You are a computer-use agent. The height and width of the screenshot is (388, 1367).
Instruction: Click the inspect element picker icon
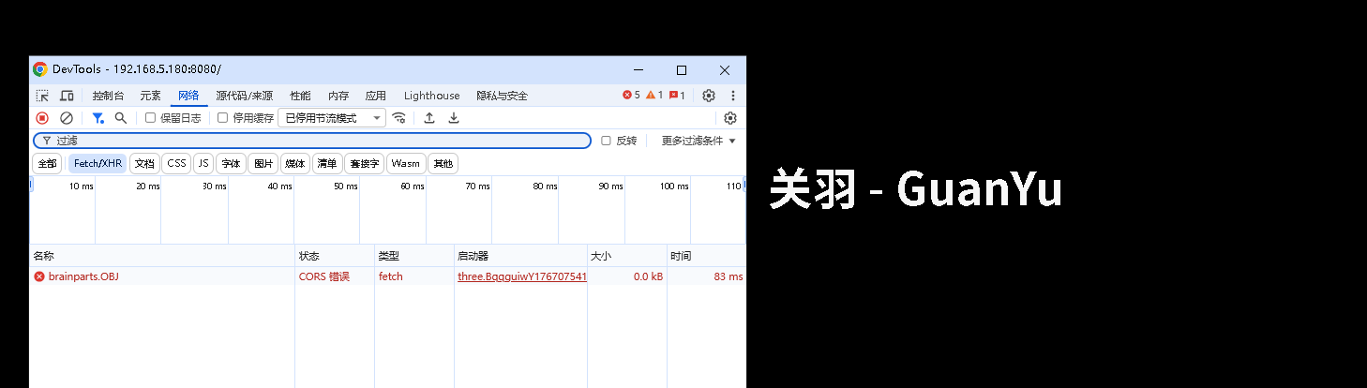tap(42, 96)
